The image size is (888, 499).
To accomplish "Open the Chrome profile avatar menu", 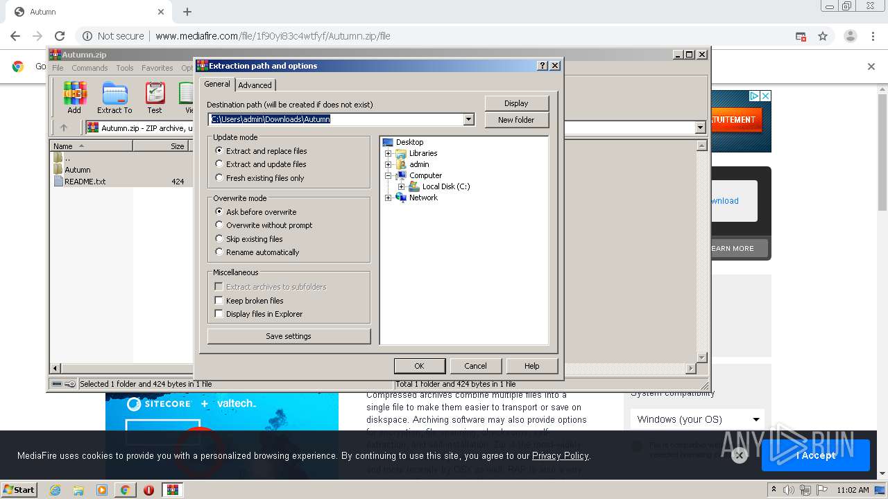I will (x=850, y=36).
